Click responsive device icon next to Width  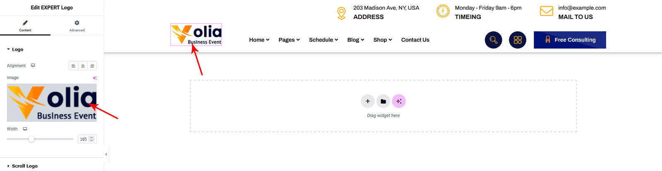click(25, 129)
